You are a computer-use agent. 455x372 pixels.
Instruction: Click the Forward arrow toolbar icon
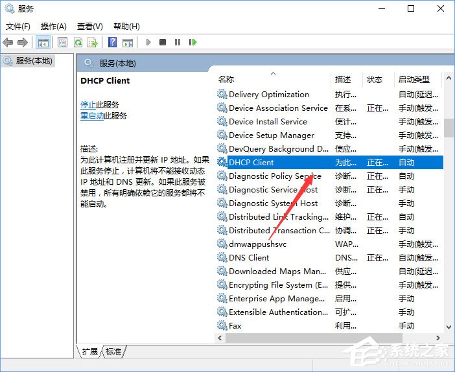(22, 42)
